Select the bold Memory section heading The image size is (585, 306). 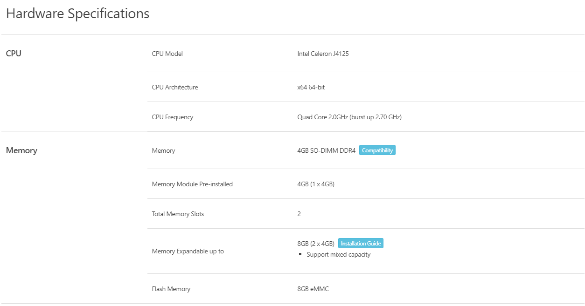pos(21,150)
